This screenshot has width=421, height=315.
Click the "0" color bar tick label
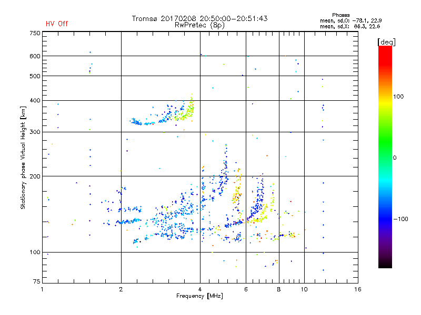(x=395, y=158)
